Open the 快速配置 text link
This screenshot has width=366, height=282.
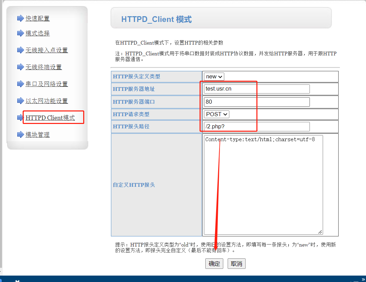38,18
